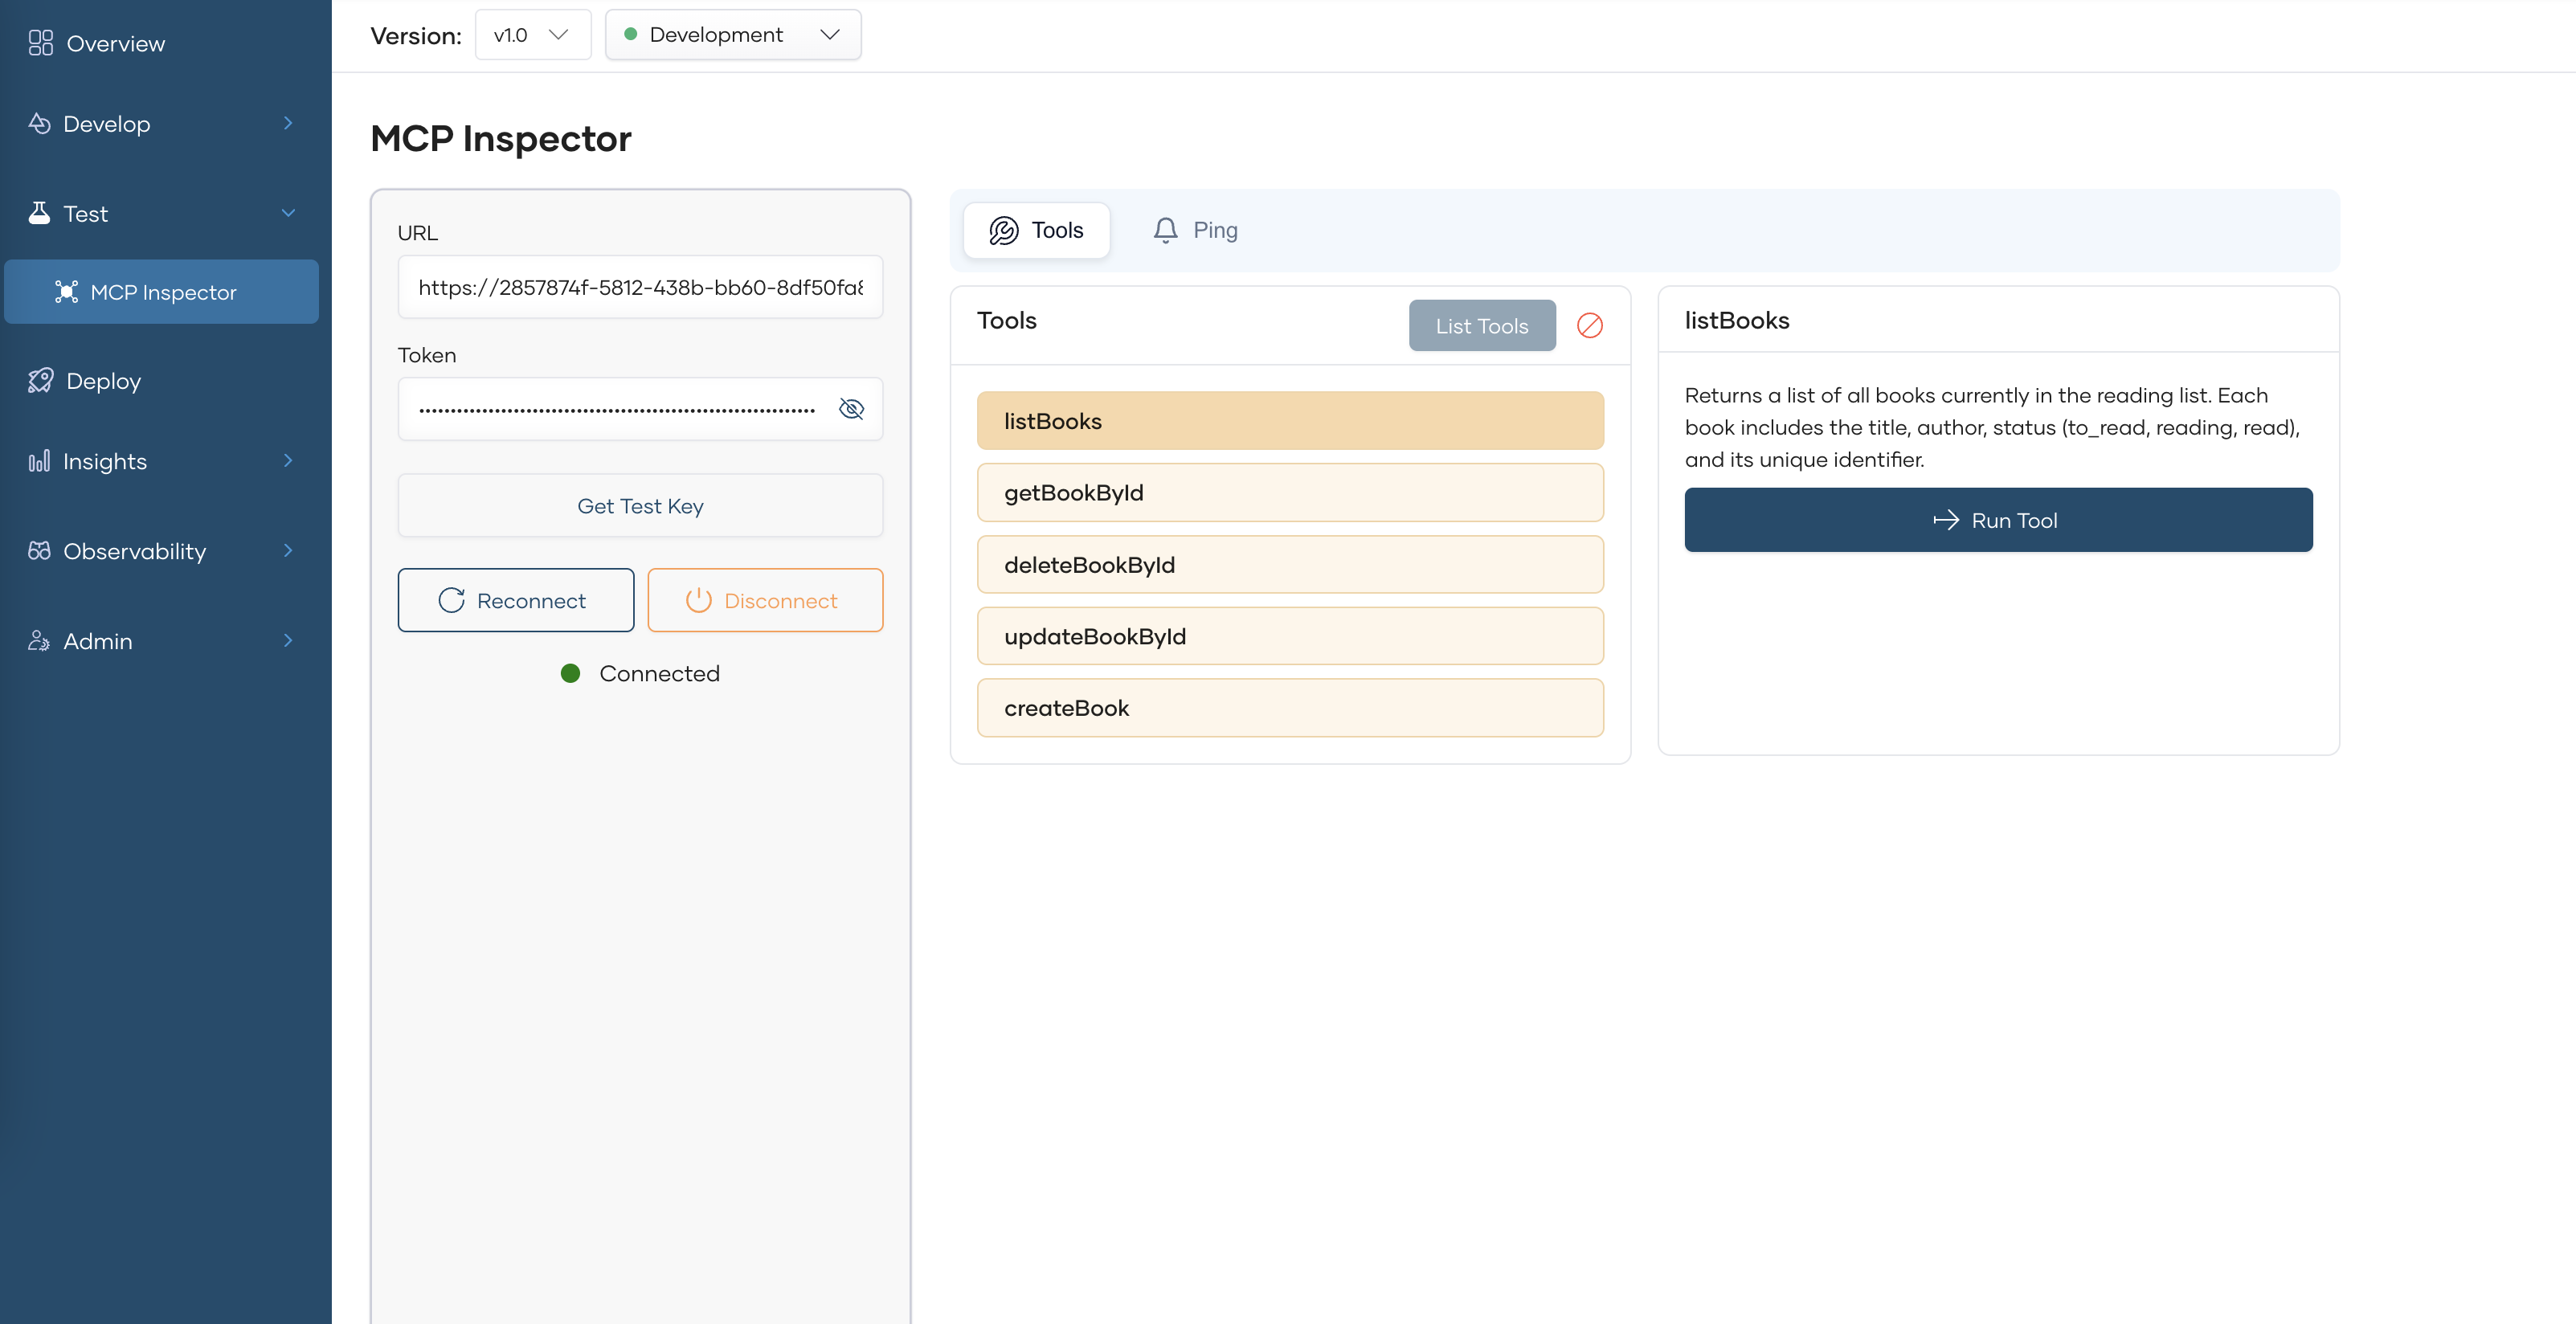Click the Insights bar chart icon
2576x1324 pixels.
39,461
